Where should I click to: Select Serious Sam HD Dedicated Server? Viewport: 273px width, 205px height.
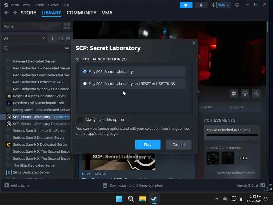pos(40,144)
